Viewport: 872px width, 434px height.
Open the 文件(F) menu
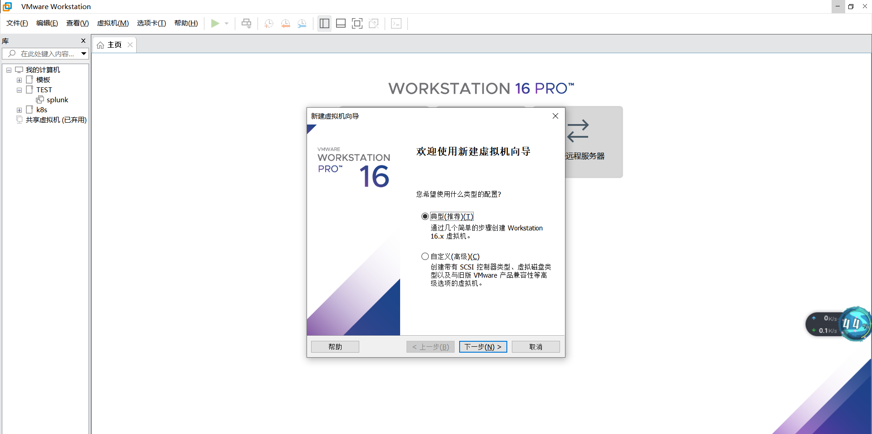pyautogui.click(x=17, y=23)
